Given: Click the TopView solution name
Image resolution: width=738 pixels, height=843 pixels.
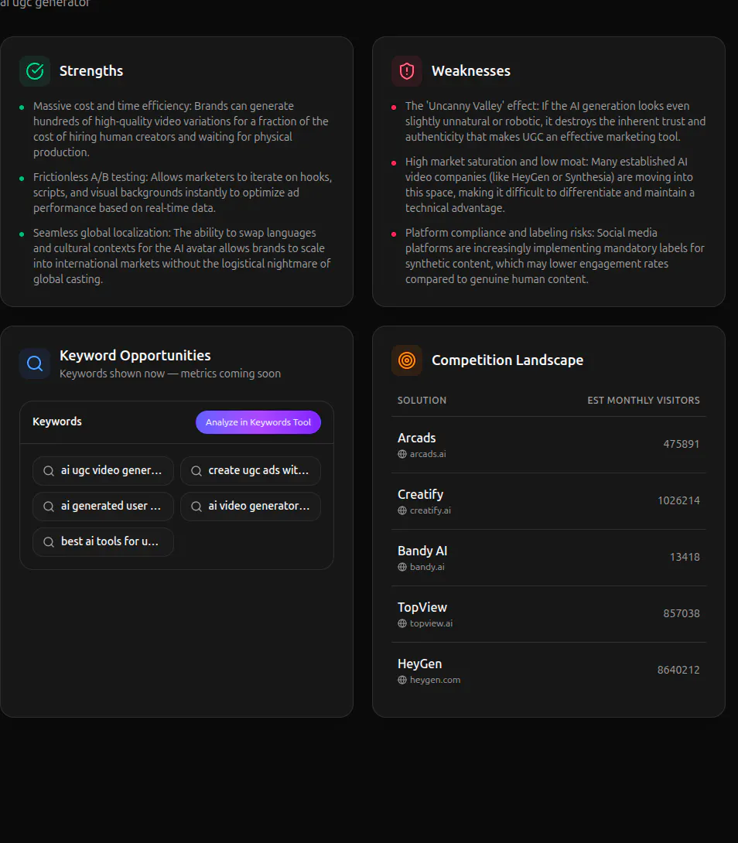Looking at the screenshot, I should tap(422, 608).
